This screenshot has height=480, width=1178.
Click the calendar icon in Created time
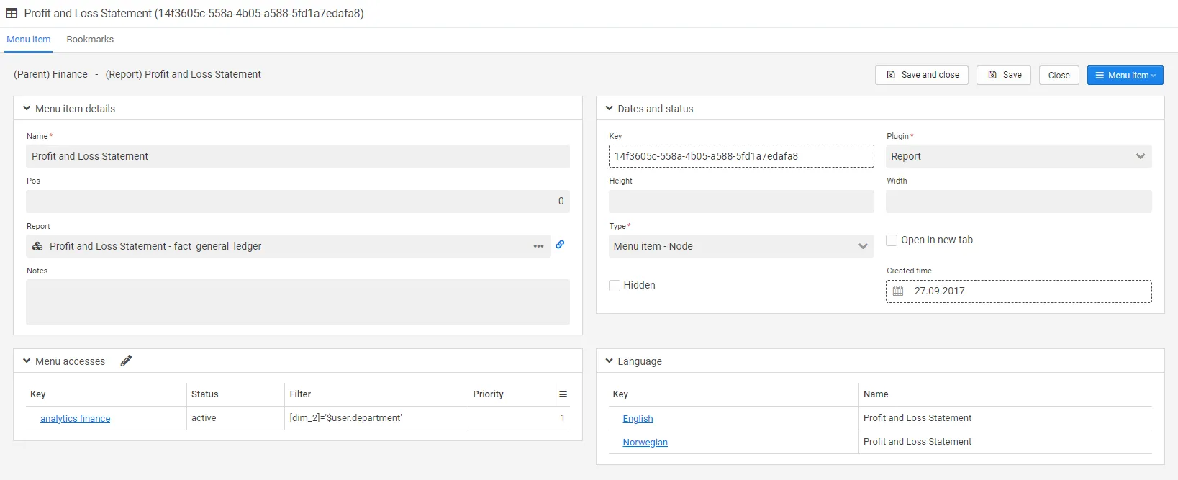[x=898, y=291]
